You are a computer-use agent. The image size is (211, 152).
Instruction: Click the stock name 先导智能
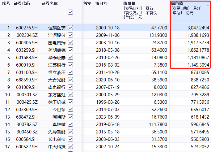(x=57, y=132)
